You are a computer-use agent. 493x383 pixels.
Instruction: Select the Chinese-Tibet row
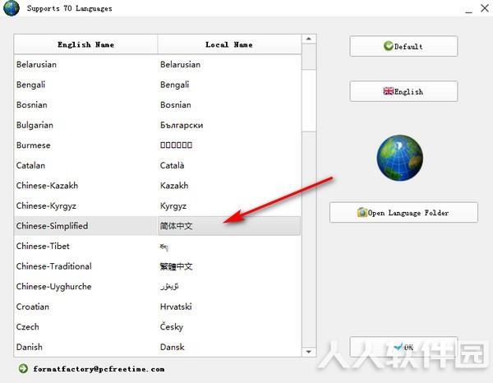(x=157, y=246)
